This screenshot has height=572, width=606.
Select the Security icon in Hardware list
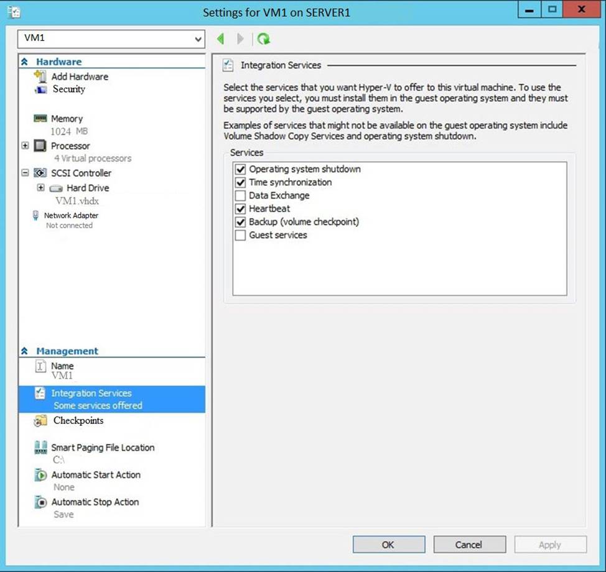(x=40, y=90)
